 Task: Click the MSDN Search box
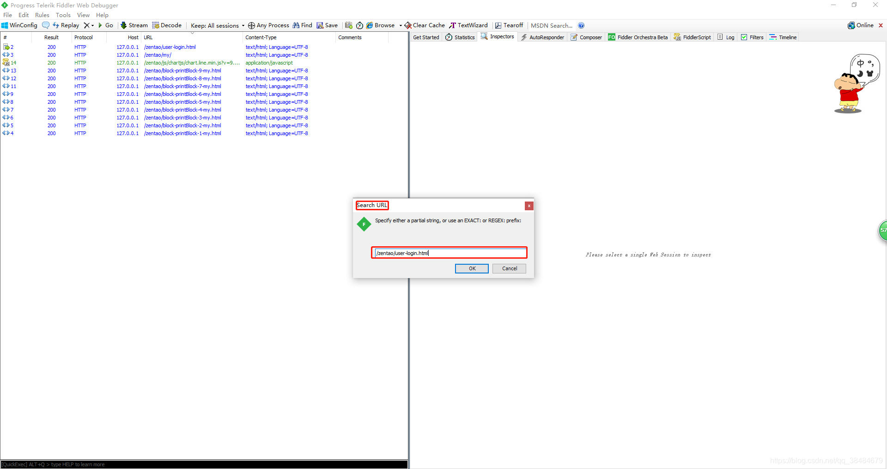[552, 25]
